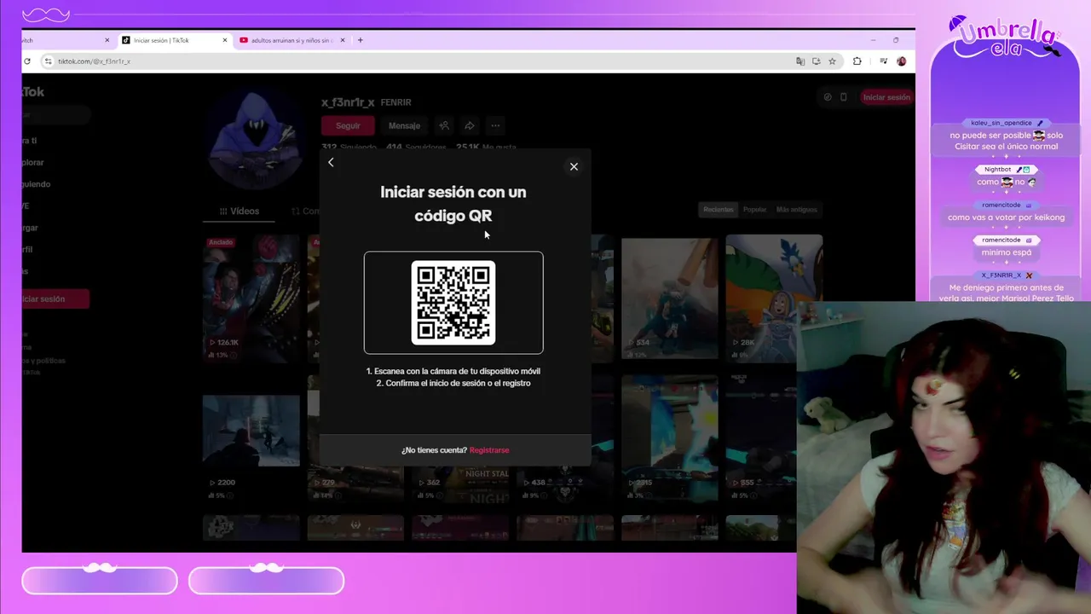
Task: Open the x_f3nr1r_x profile avatar
Action: (257, 140)
